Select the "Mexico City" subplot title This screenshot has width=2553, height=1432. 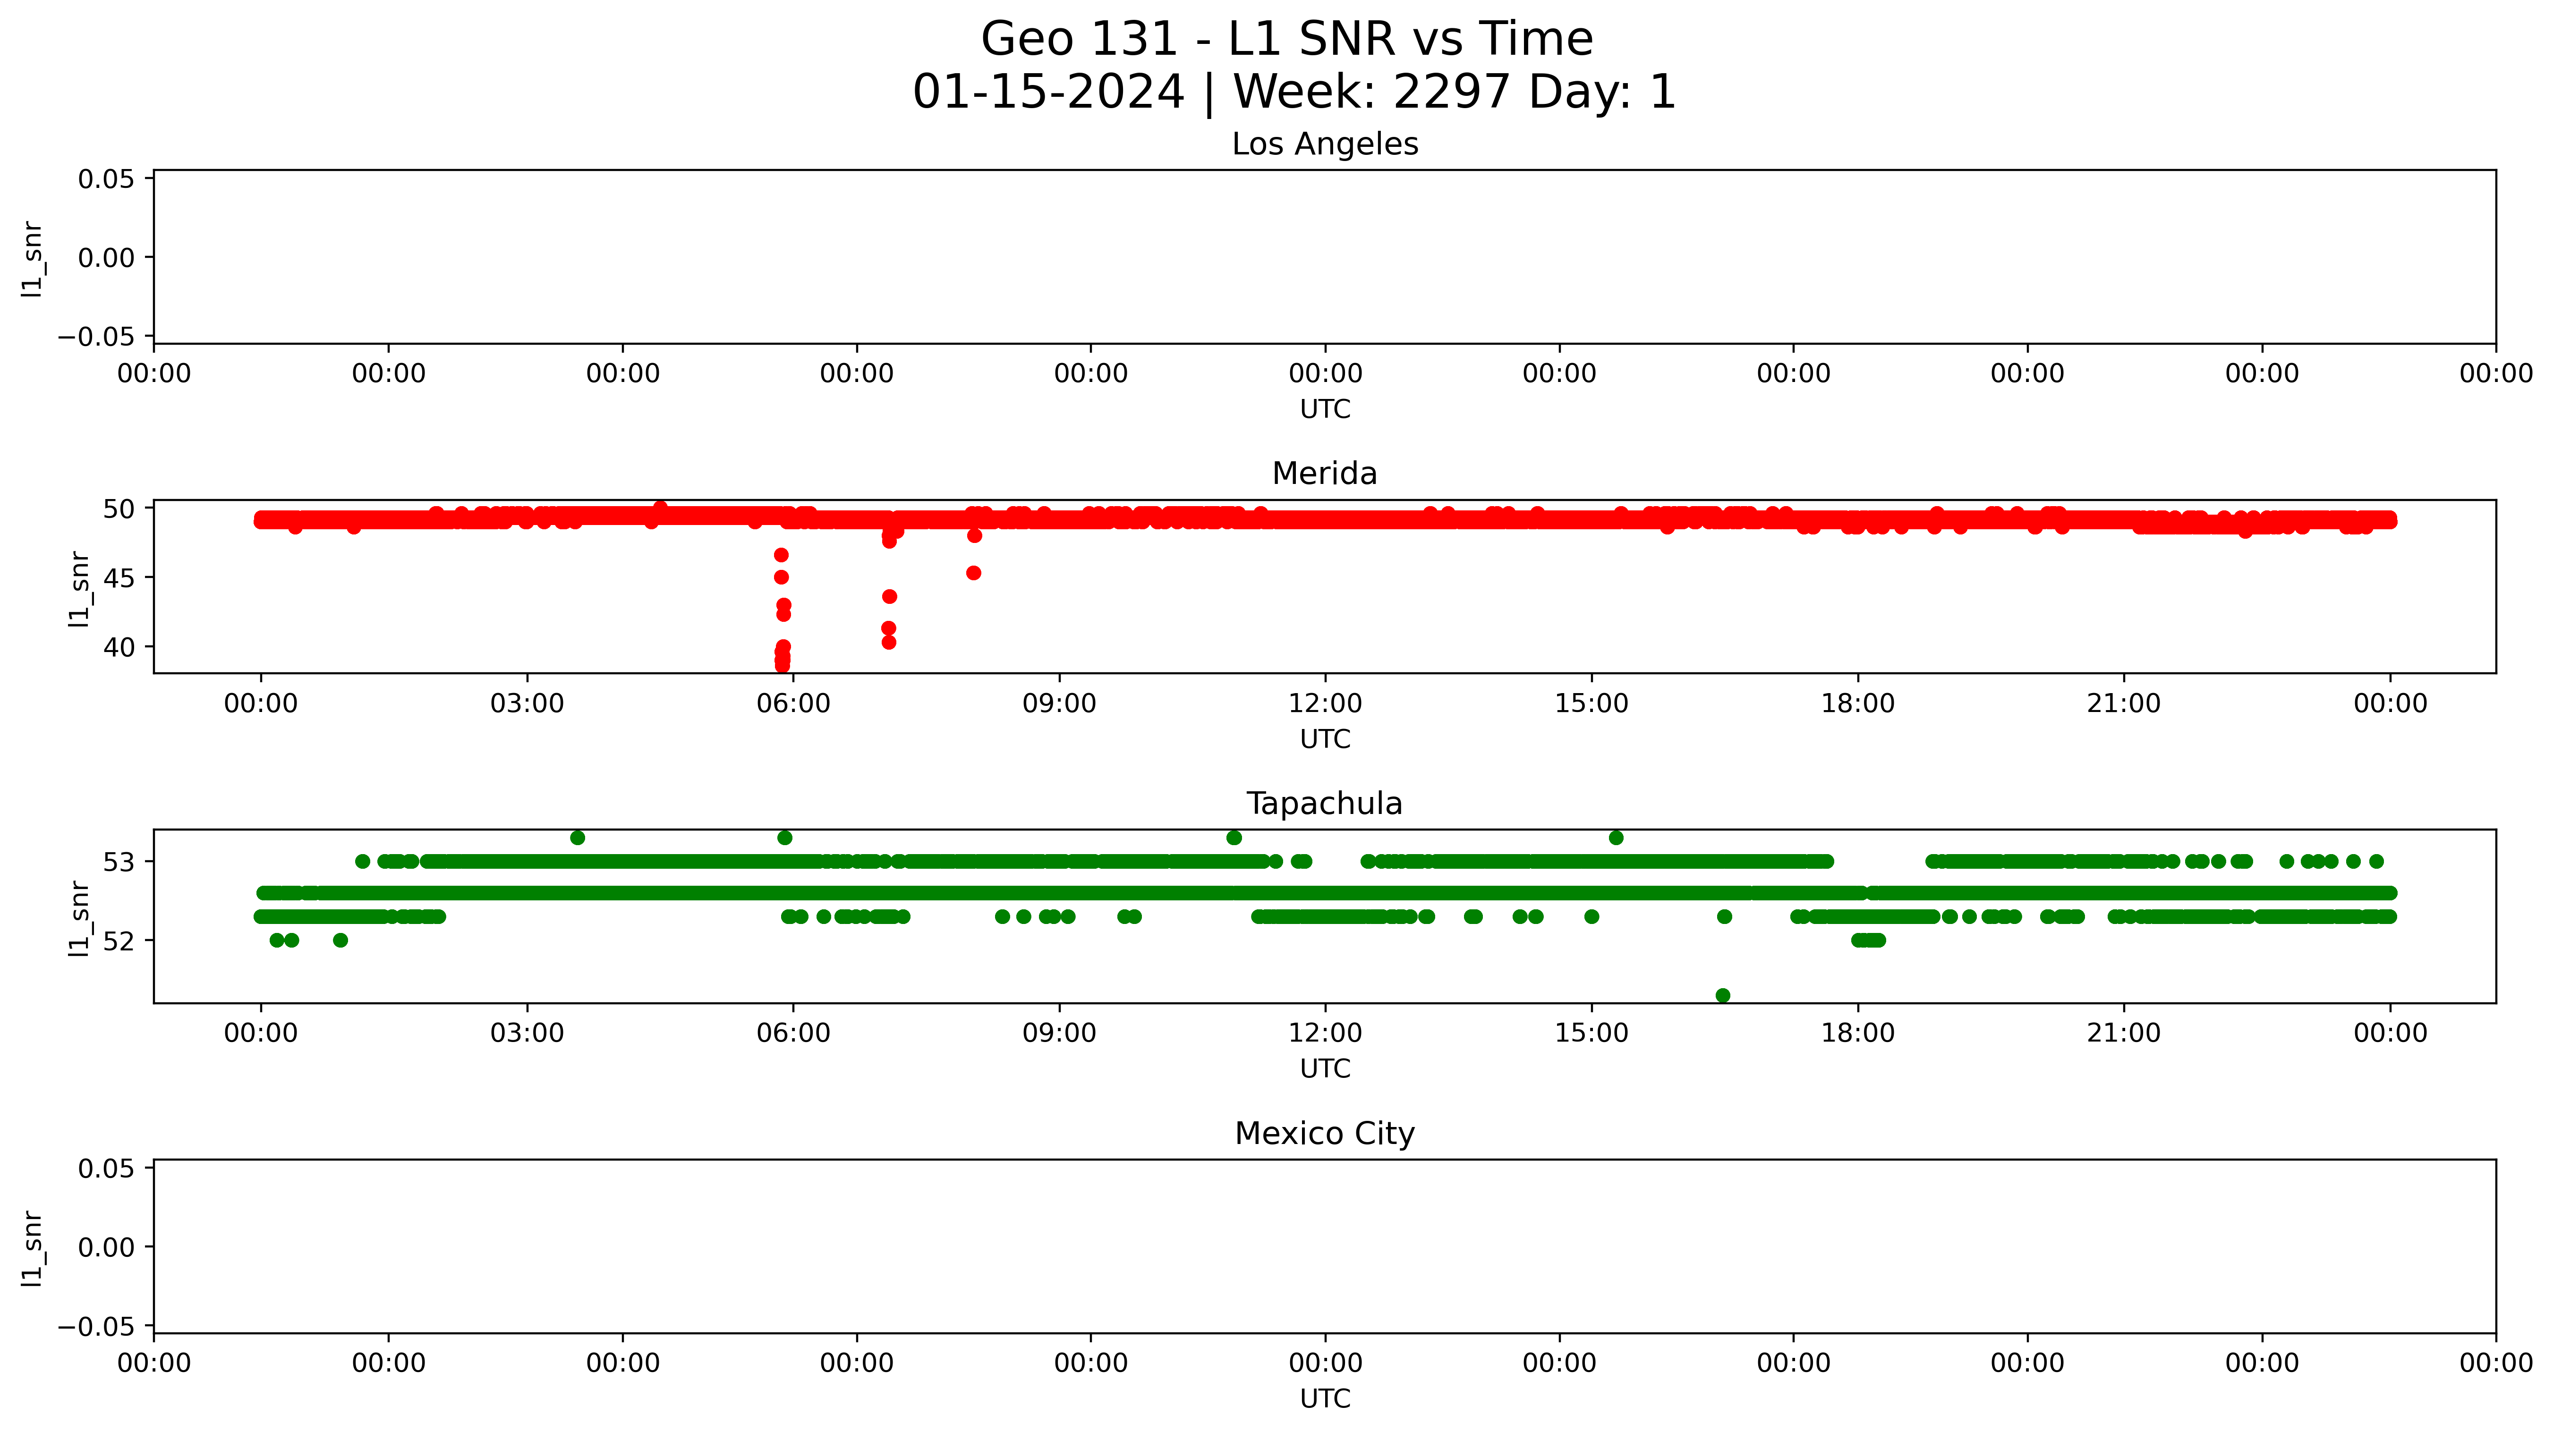[1325, 1134]
